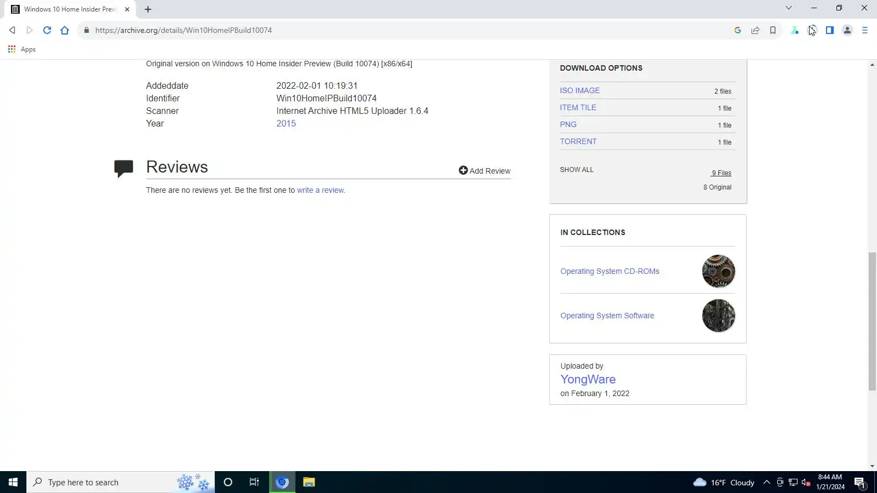Download the PNG file
This screenshot has width=877, height=493.
click(568, 124)
